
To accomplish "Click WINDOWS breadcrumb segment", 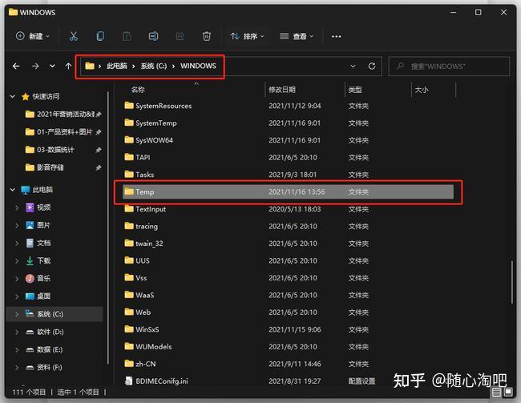I will (x=198, y=66).
